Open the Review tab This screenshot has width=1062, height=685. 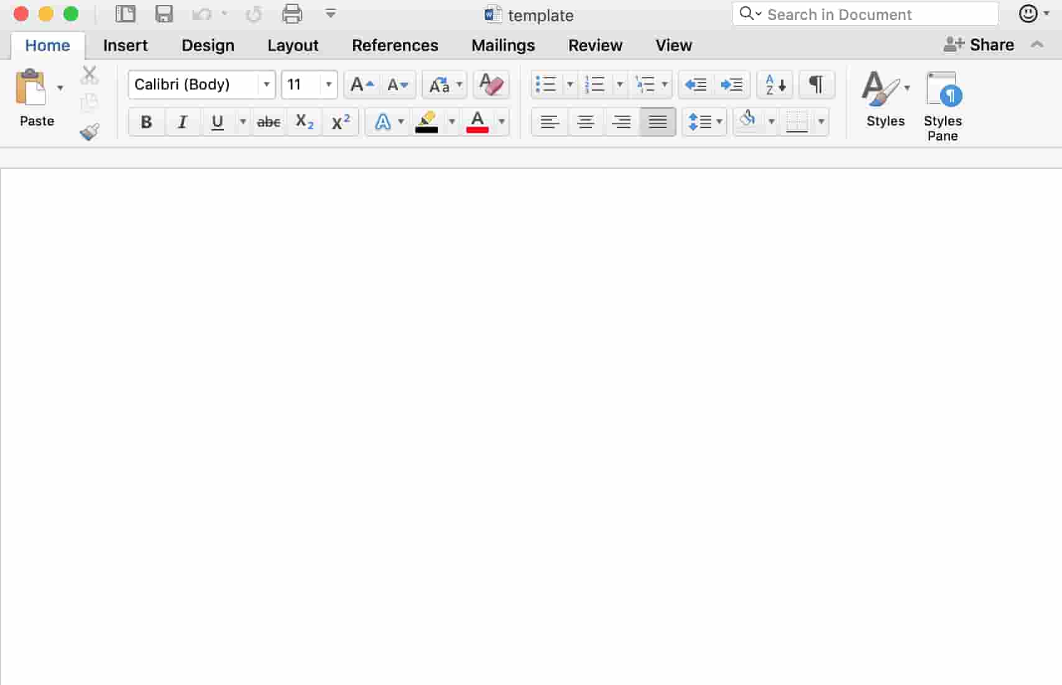click(x=595, y=45)
